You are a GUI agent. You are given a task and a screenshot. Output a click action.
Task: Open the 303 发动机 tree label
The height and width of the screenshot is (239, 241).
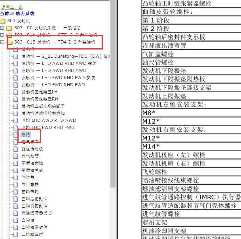coord(19,21)
